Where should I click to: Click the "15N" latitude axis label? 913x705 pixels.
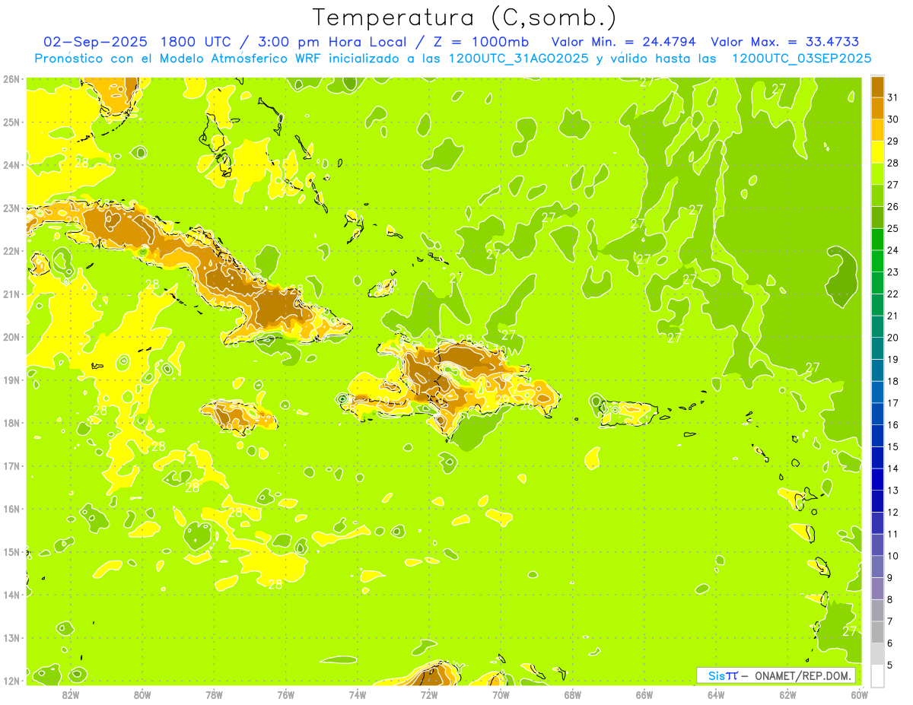11,552
